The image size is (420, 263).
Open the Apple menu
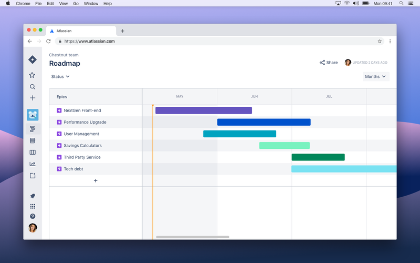click(8, 3)
